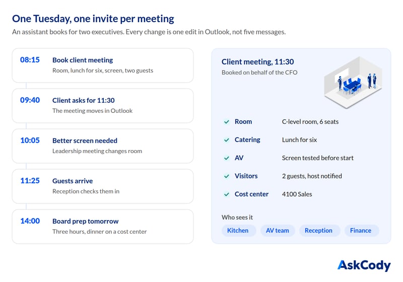Click the 'Who sees it' label
Image resolution: width=403 pixels, height=282 pixels.
click(237, 218)
